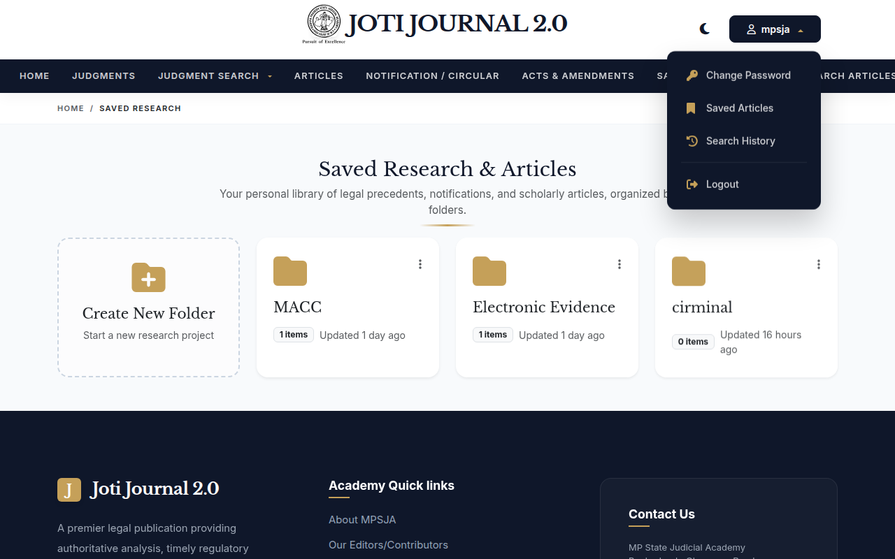Image resolution: width=895 pixels, height=559 pixels.
Task: Click the Joti Journal 2.0 header title
Action: click(x=456, y=24)
